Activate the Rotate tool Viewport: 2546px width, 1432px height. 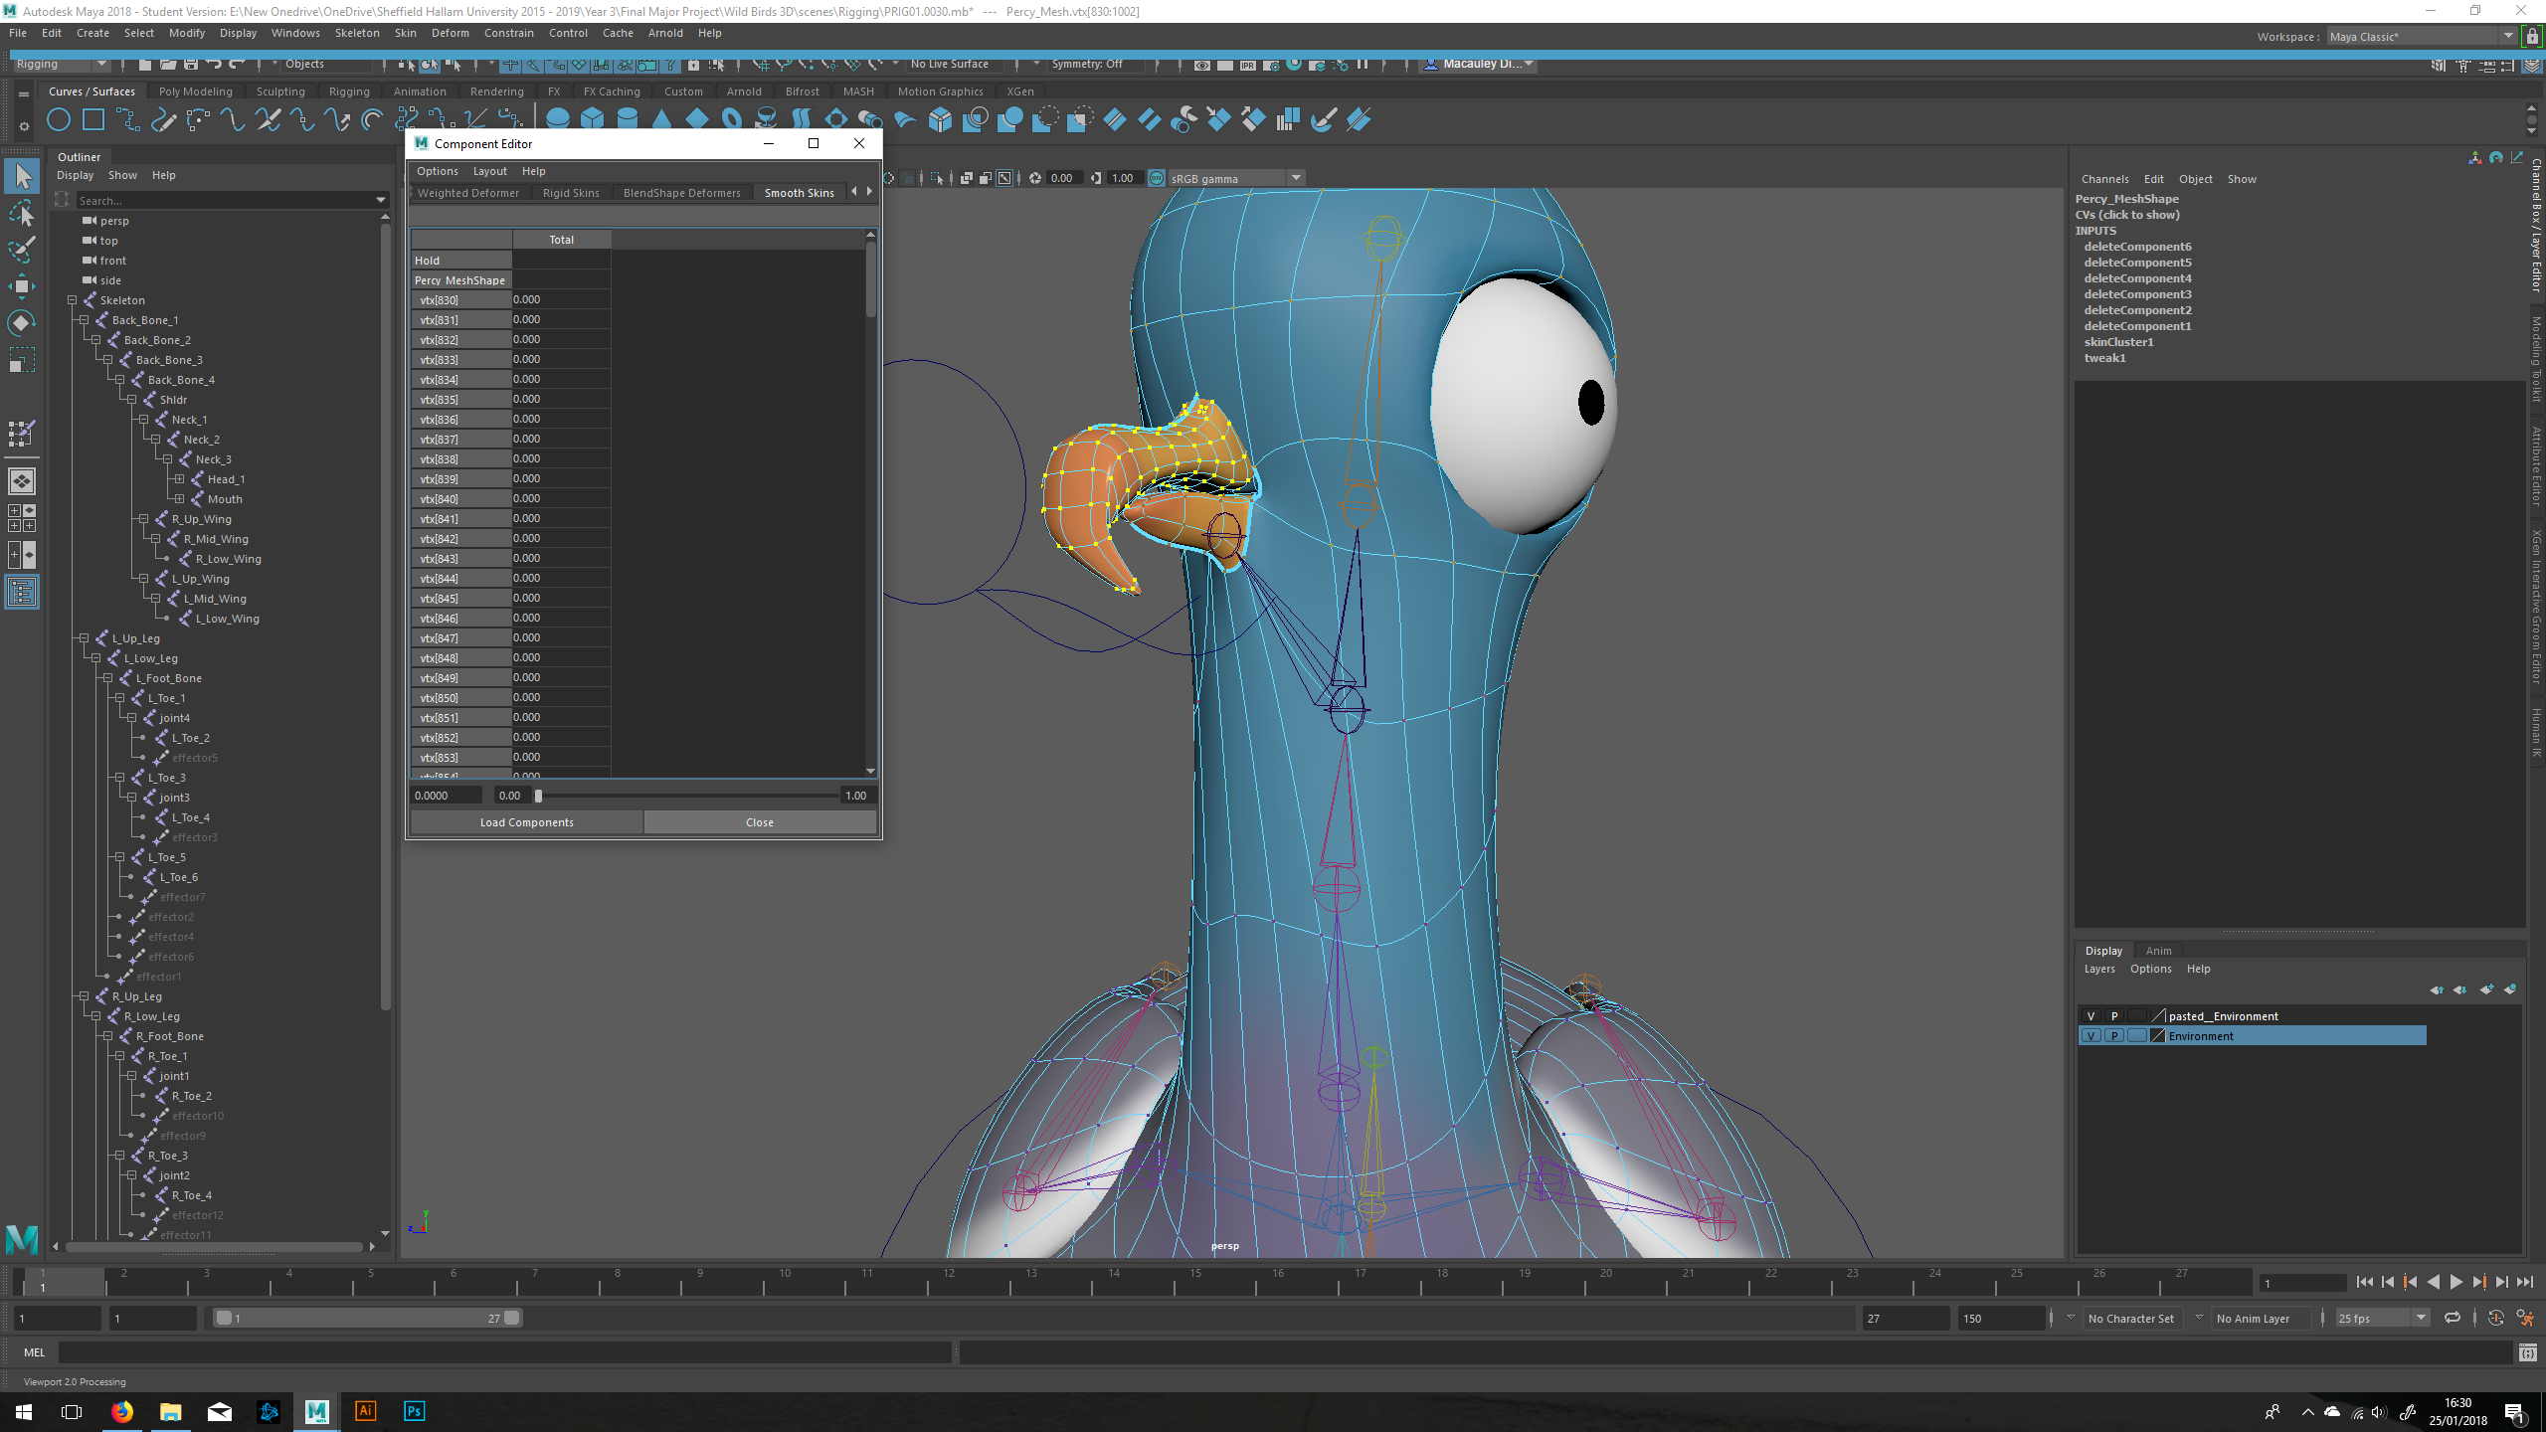pyautogui.click(x=22, y=322)
